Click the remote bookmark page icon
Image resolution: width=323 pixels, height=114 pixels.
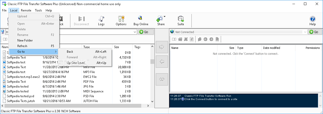(x=217, y=39)
